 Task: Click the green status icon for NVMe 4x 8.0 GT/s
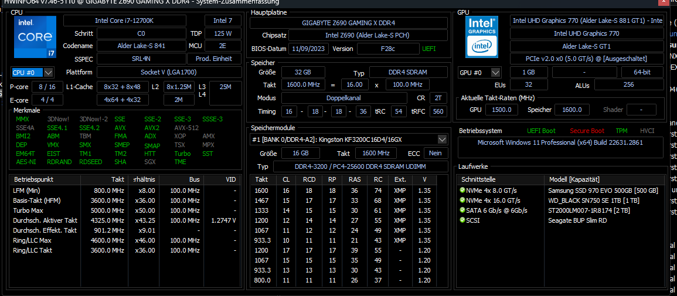click(x=462, y=190)
